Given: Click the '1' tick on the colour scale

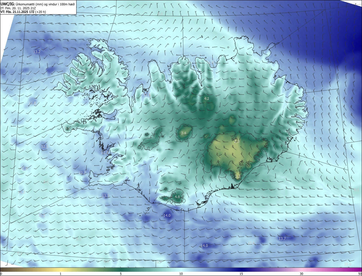Looking at the screenshot, I should pyautogui.click(x=61, y=274).
